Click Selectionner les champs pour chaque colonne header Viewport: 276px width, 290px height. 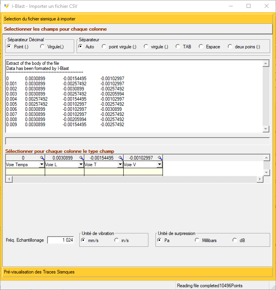tap(138, 29)
